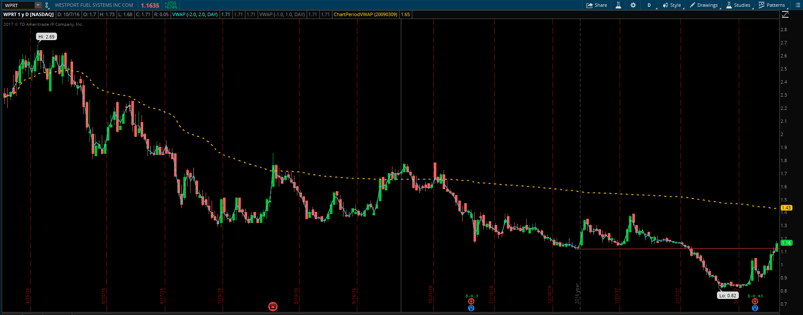Open the Style menu
The height and width of the screenshot is (315, 803).
tap(672, 5)
